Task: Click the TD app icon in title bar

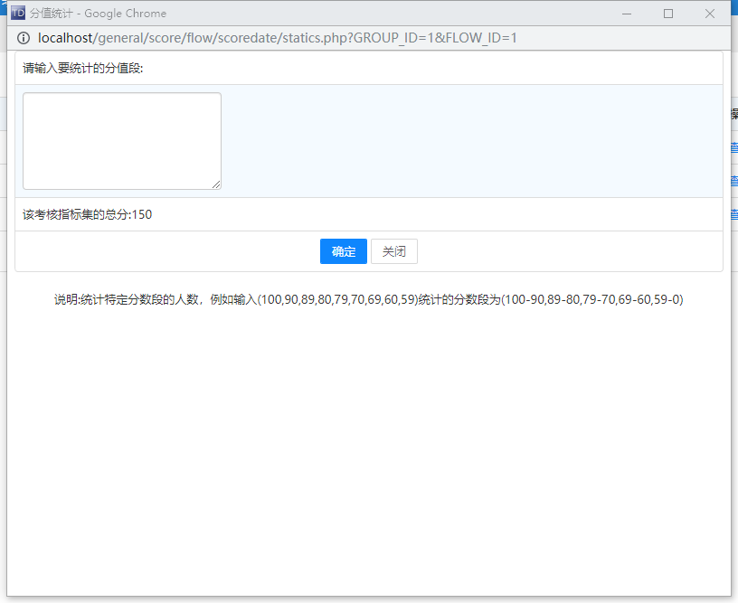Action: click(x=18, y=14)
